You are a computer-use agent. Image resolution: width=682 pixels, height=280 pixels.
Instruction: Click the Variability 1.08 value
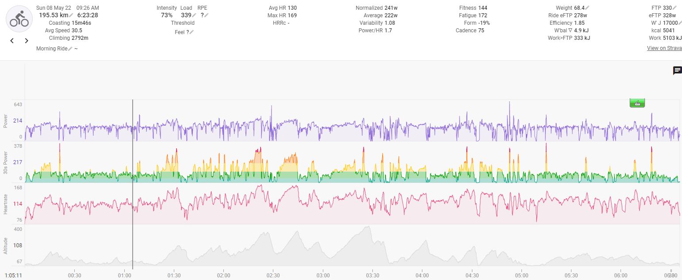point(390,23)
